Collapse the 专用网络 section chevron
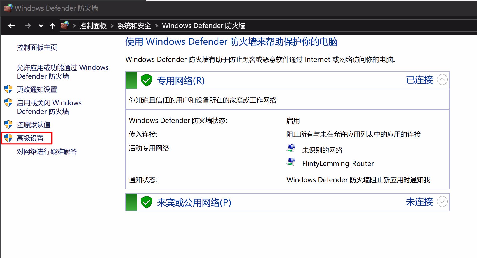Screen dimensions: 477x258 click(442, 80)
